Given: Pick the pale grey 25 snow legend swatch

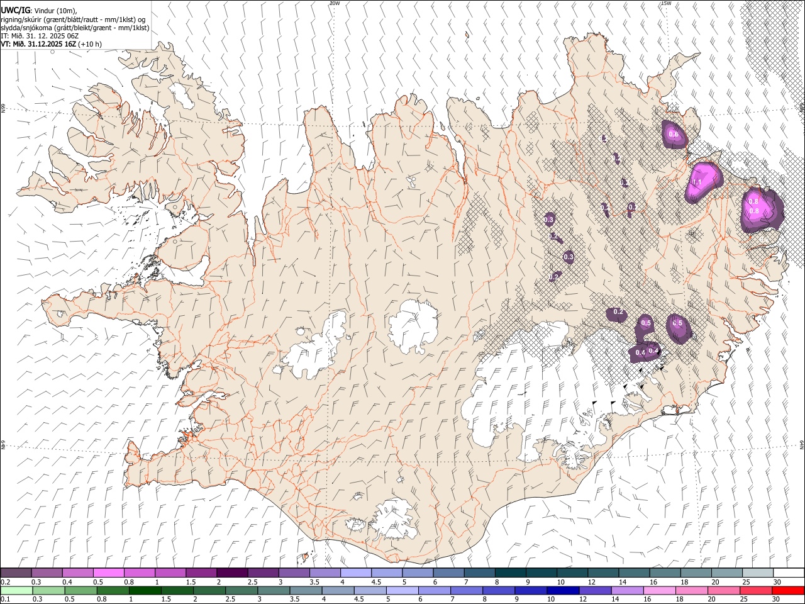Looking at the screenshot, I should [757, 573].
